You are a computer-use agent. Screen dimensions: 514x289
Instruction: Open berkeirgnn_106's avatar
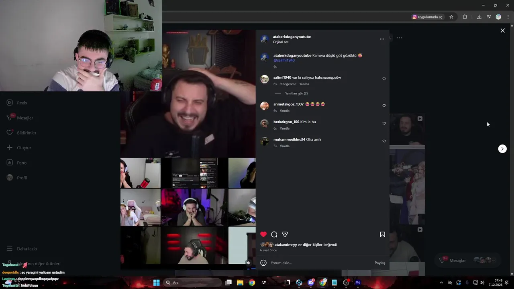pyautogui.click(x=264, y=124)
